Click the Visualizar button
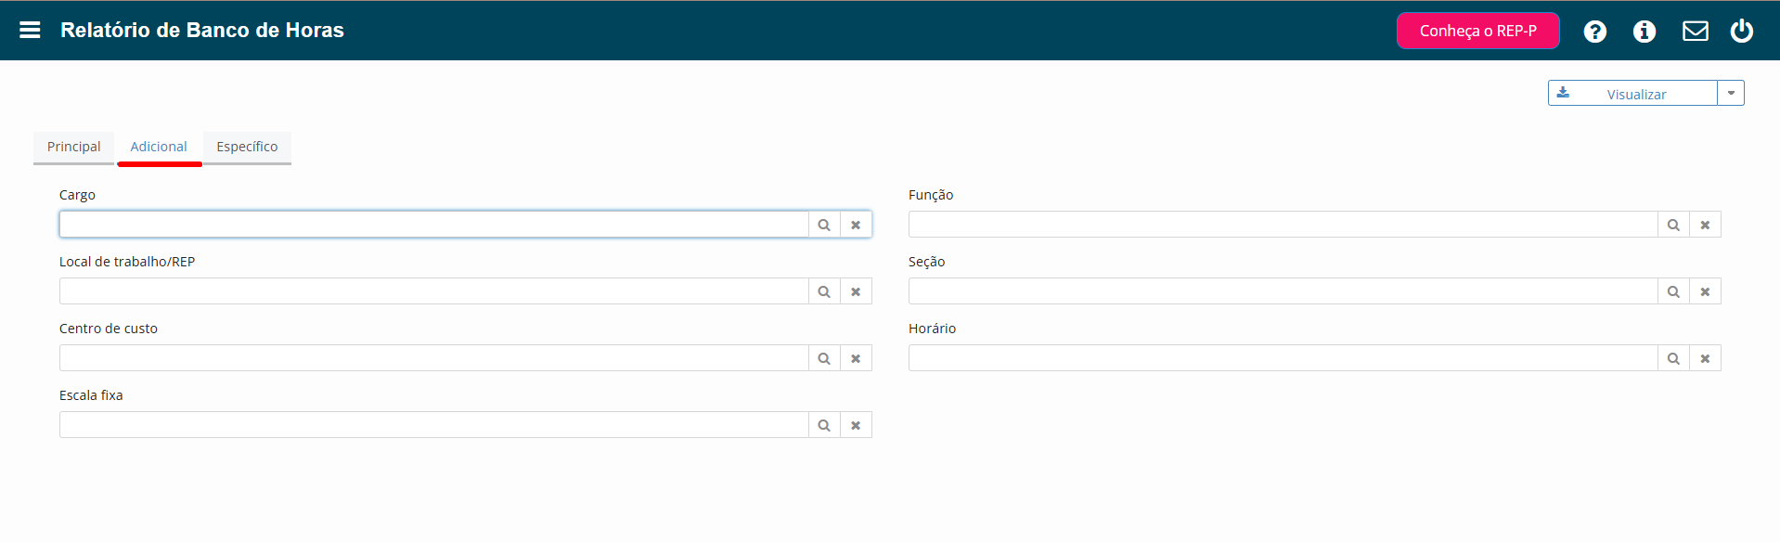 click(1632, 93)
